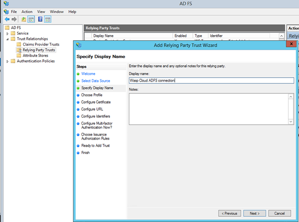
Task: Click the Forward arrow in the toolbar
Action: pyautogui.click(x=14, y=19)
